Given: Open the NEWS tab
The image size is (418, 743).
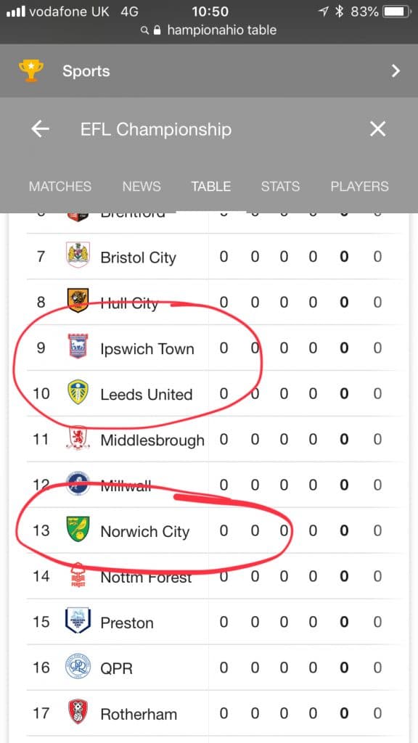Looking at the screenshot, I should (x=142, y=186).
